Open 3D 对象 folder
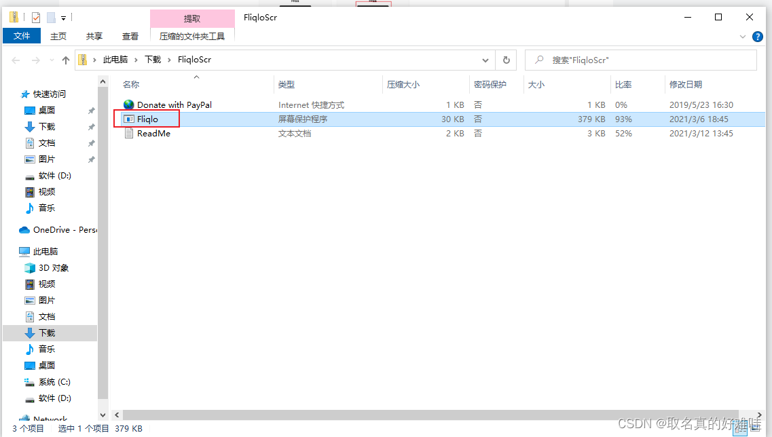Image resolution: width=772 pixels, height=437 pixels. [54, 268]
